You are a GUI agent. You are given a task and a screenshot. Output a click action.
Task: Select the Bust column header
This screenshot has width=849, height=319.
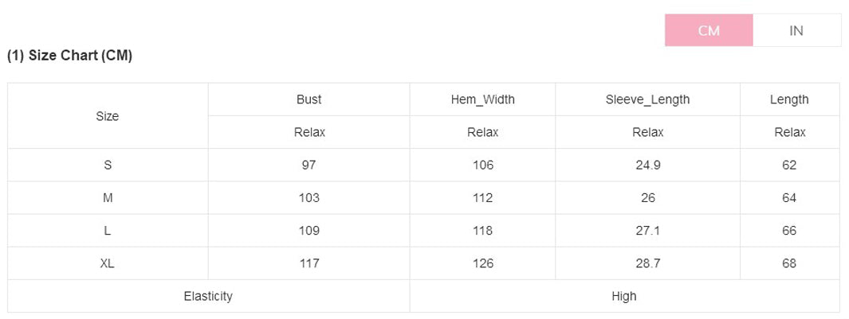click(309, 99)
